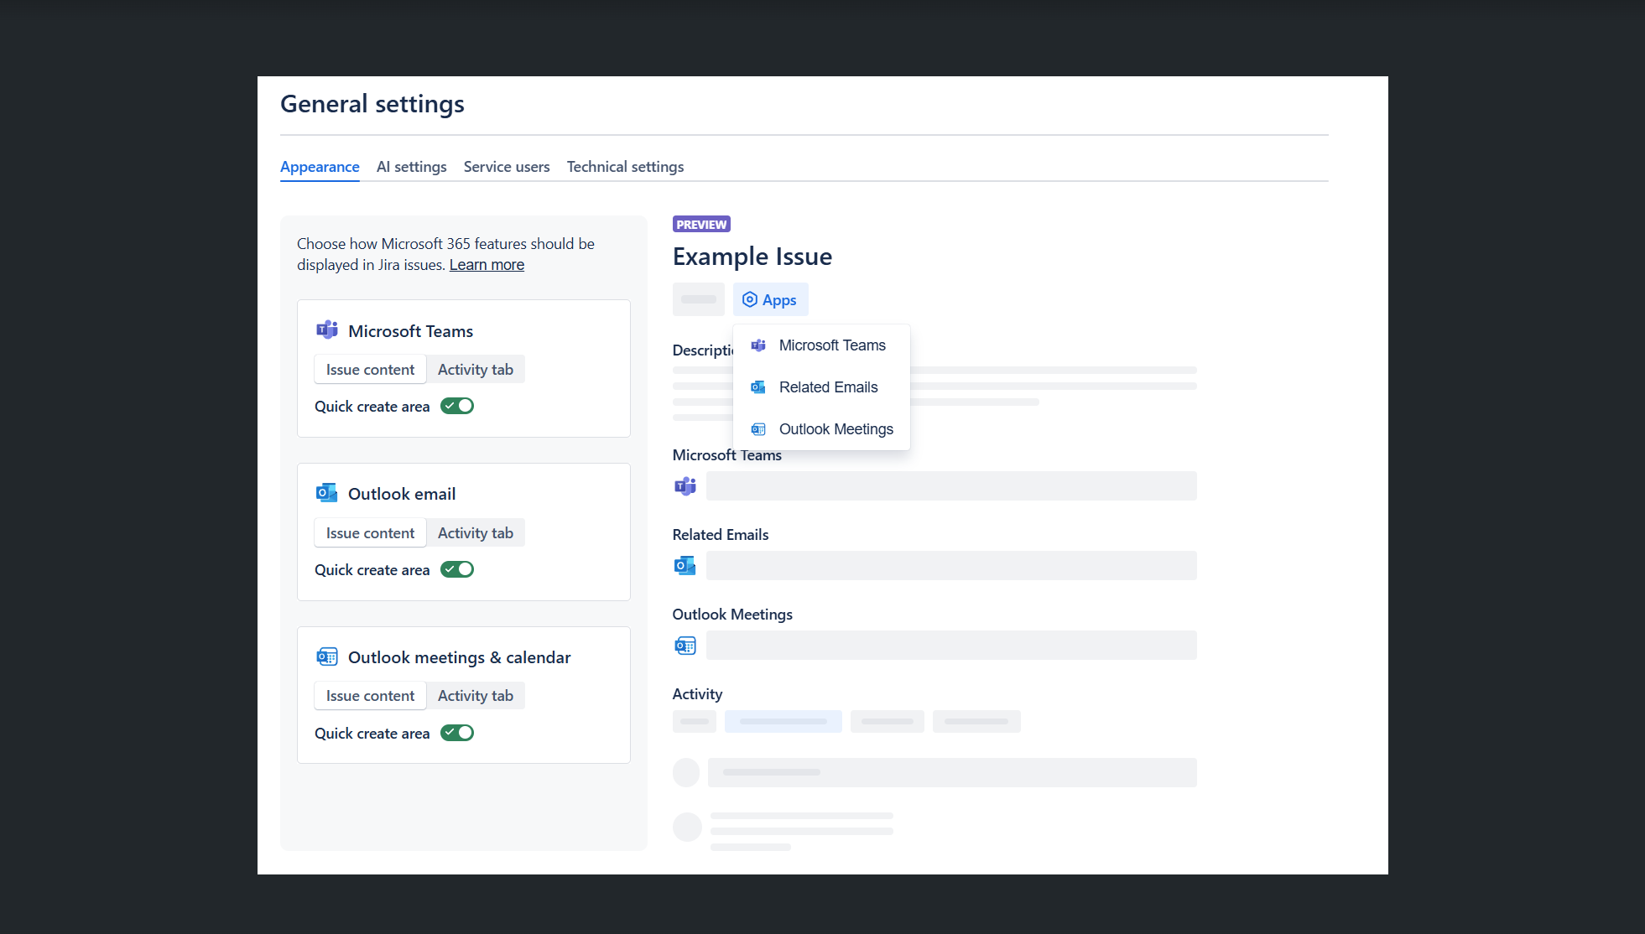Click Outlook email icon in settings card

[326, 493]
